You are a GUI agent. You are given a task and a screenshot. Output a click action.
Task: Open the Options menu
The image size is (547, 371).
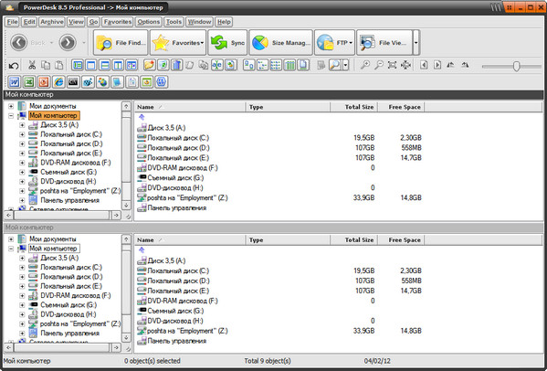148,22
